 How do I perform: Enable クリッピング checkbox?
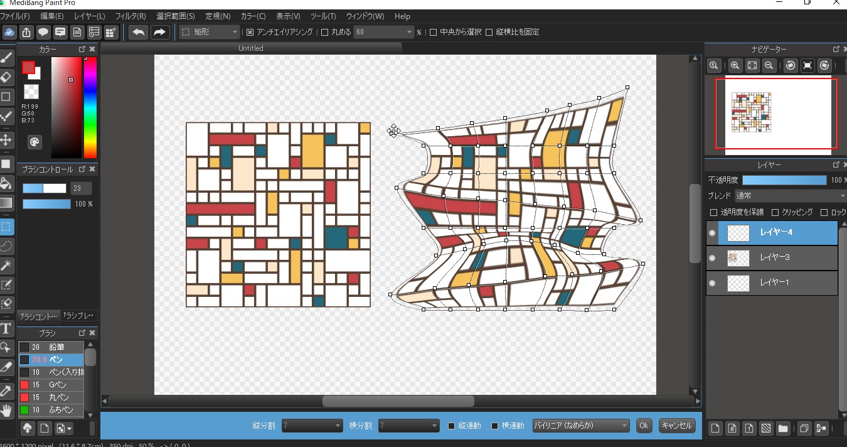pos(775,212)
